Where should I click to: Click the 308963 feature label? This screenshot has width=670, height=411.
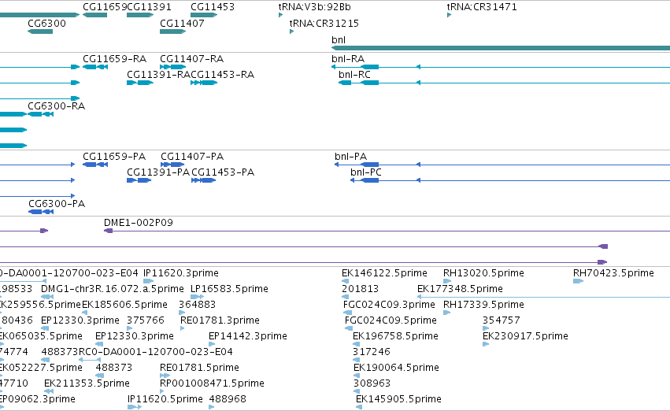[x=372, y=383]
